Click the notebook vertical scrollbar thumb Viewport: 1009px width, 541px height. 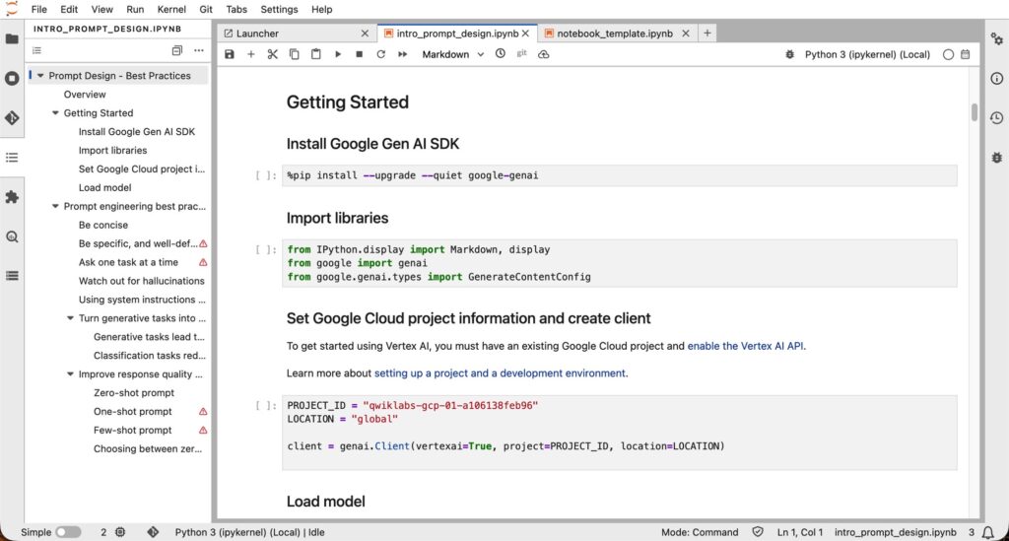975,112
